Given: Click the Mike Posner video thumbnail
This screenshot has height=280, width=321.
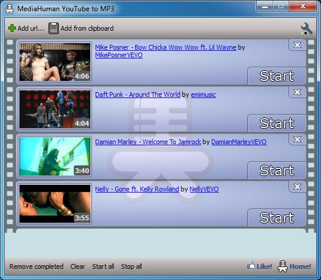Looking at the screenshot, I should pos(55,61).
